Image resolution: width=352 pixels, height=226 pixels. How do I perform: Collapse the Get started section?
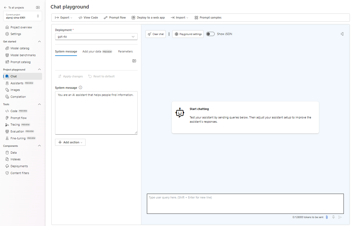pyautogui.click(x=39, y=41)
